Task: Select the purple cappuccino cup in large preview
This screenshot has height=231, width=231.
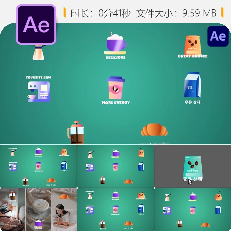Action: (115, 43)
